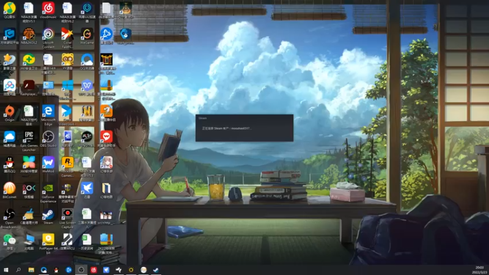The width and height of the screenshot is (489, 275).
Task: Launch WeGame from the desktop
Action: pyautogui.click(x=87, y=35)
